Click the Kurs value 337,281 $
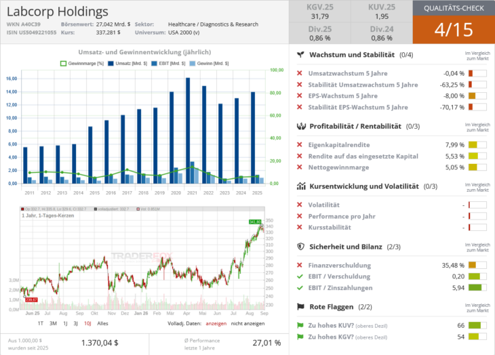This screenshot has height=355, width=495. tap(108, 33)
